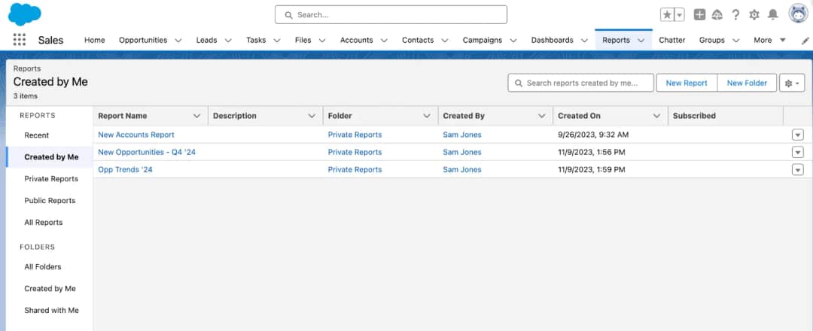Viewport: 813px width, 331px height.
Task: Open the Favorites list dropdown arrow
Action: click(x=679, y=15)
